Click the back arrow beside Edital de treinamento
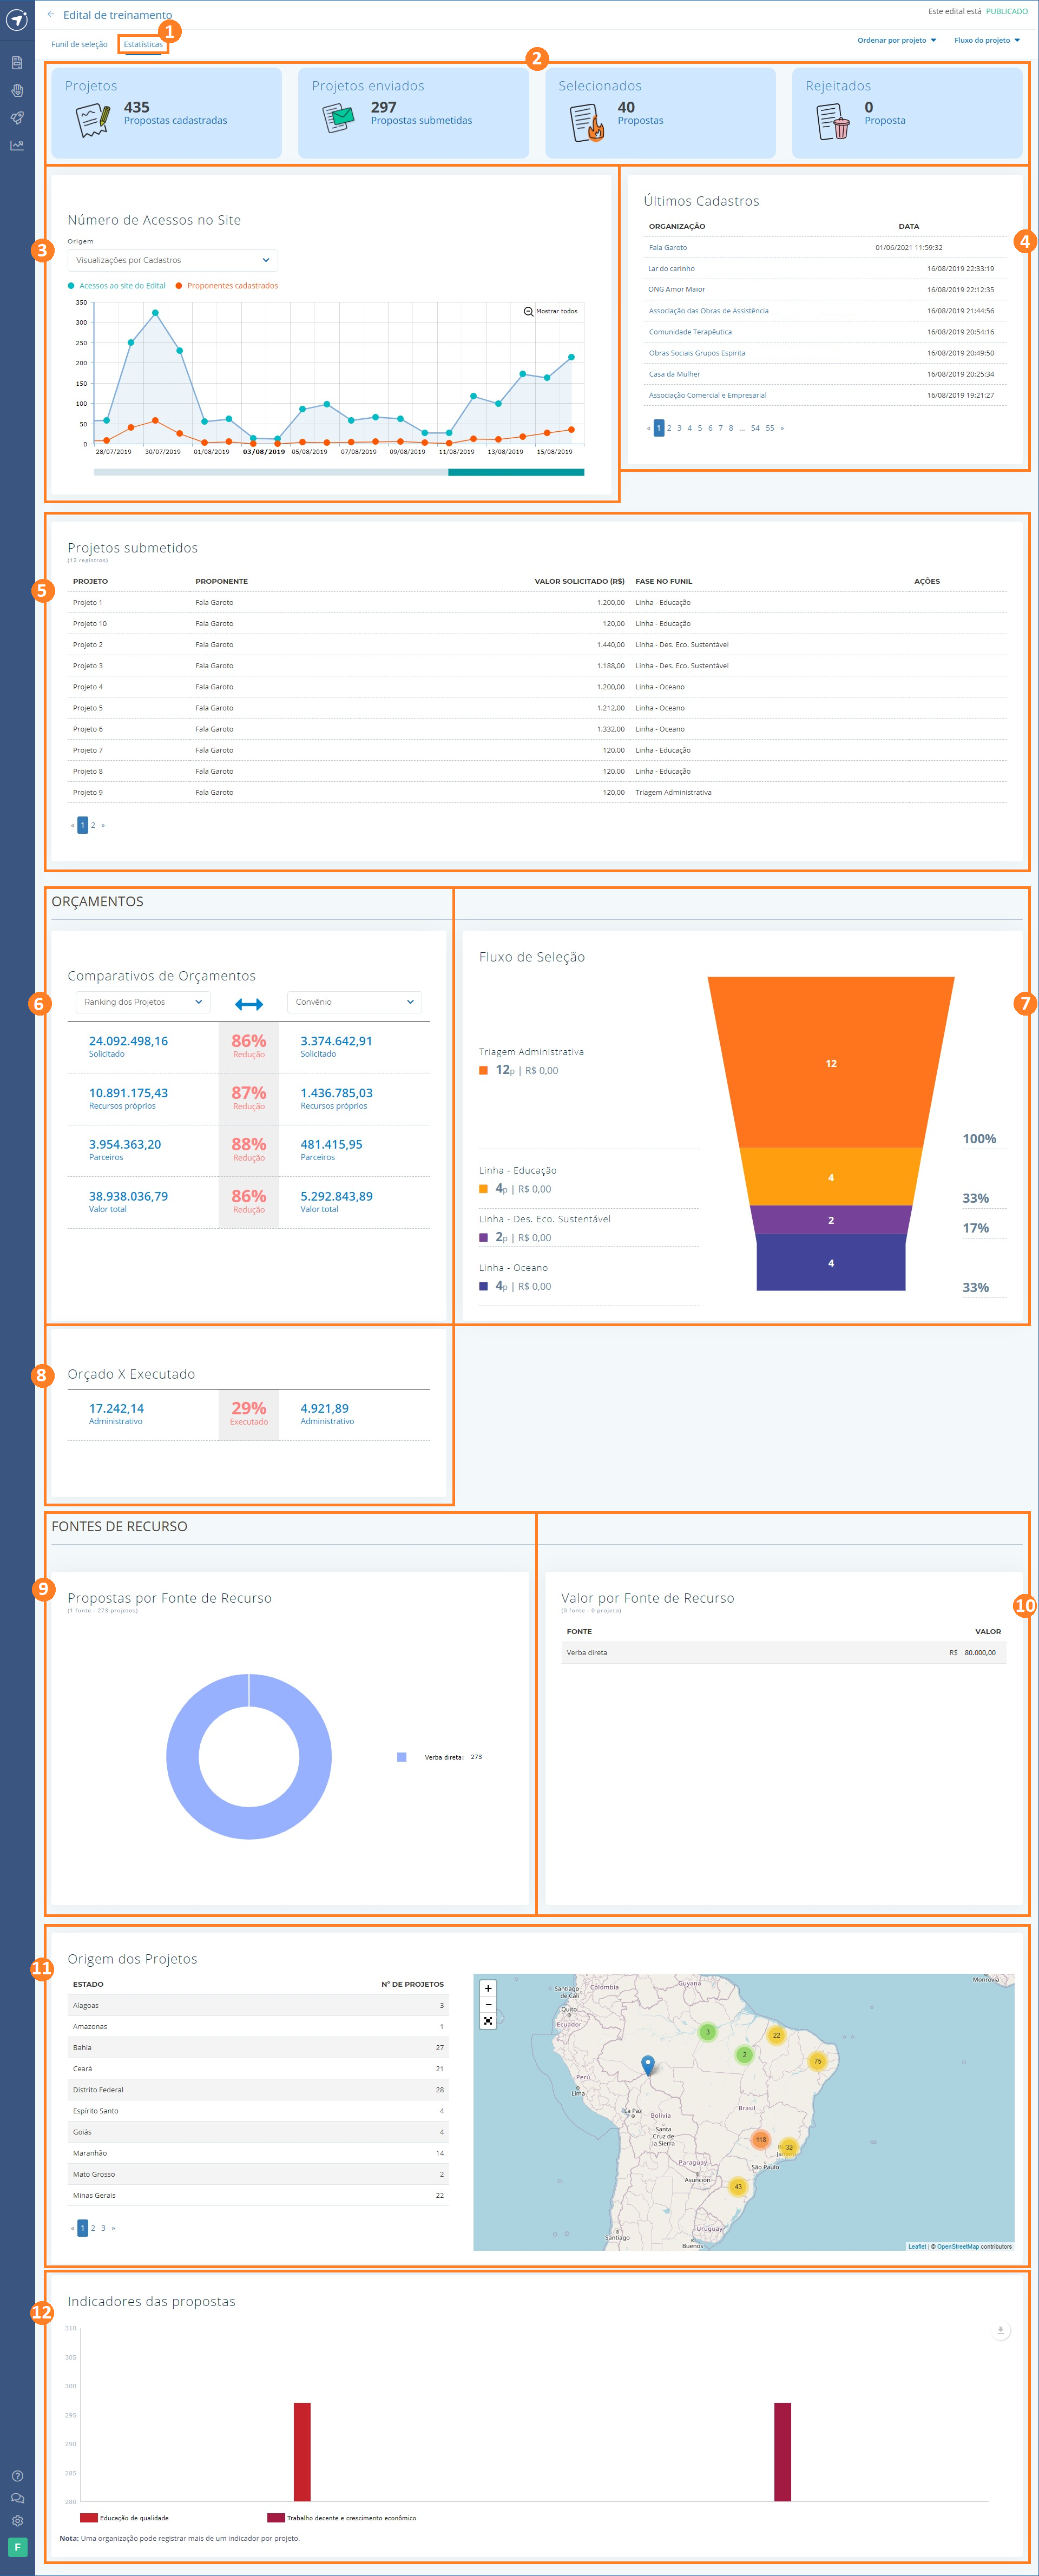Screen dimensions: 1039x2576 coord(51,15)
